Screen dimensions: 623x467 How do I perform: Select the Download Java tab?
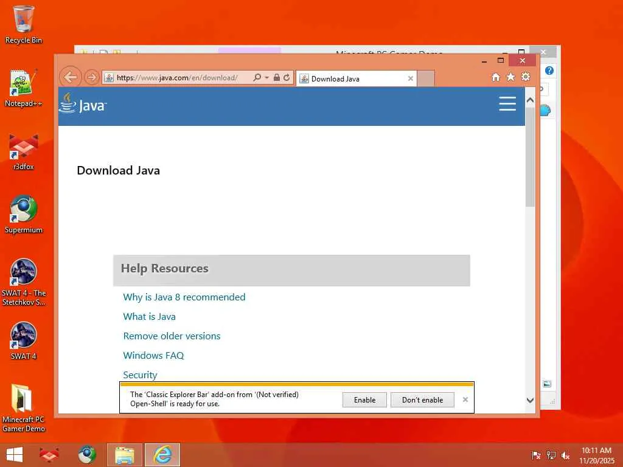[x=356, y=78]
